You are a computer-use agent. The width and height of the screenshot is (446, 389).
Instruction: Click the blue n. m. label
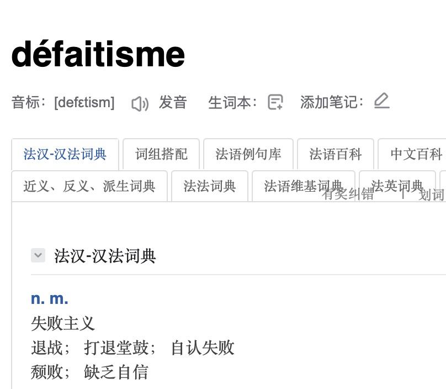[x=50, y=298]
